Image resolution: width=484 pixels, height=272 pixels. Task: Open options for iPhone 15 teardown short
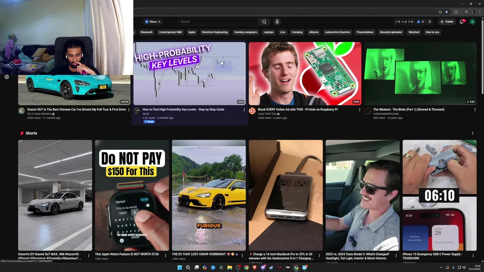[473, 256]
